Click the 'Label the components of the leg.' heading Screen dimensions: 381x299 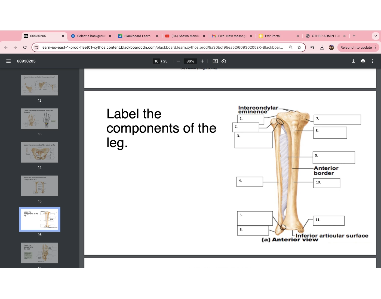coord(161,128)
